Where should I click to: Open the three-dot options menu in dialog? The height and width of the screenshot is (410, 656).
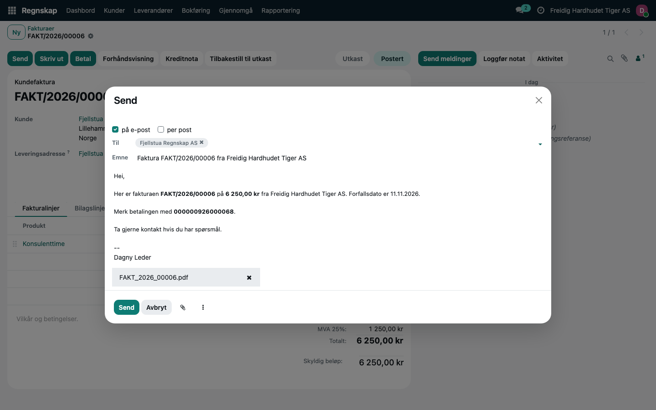(203, 307)
